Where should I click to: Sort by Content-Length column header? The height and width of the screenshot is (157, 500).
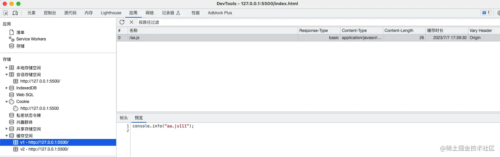(404, 30)
